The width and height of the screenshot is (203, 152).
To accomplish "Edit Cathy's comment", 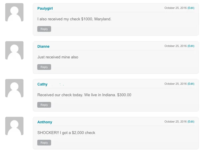I will click(x=191, y=84).
